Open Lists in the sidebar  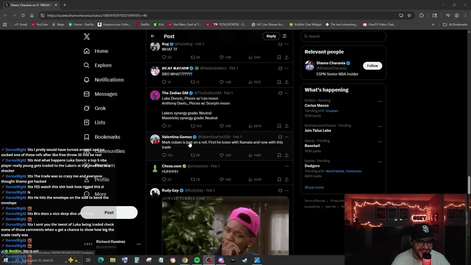pos(95,123)
